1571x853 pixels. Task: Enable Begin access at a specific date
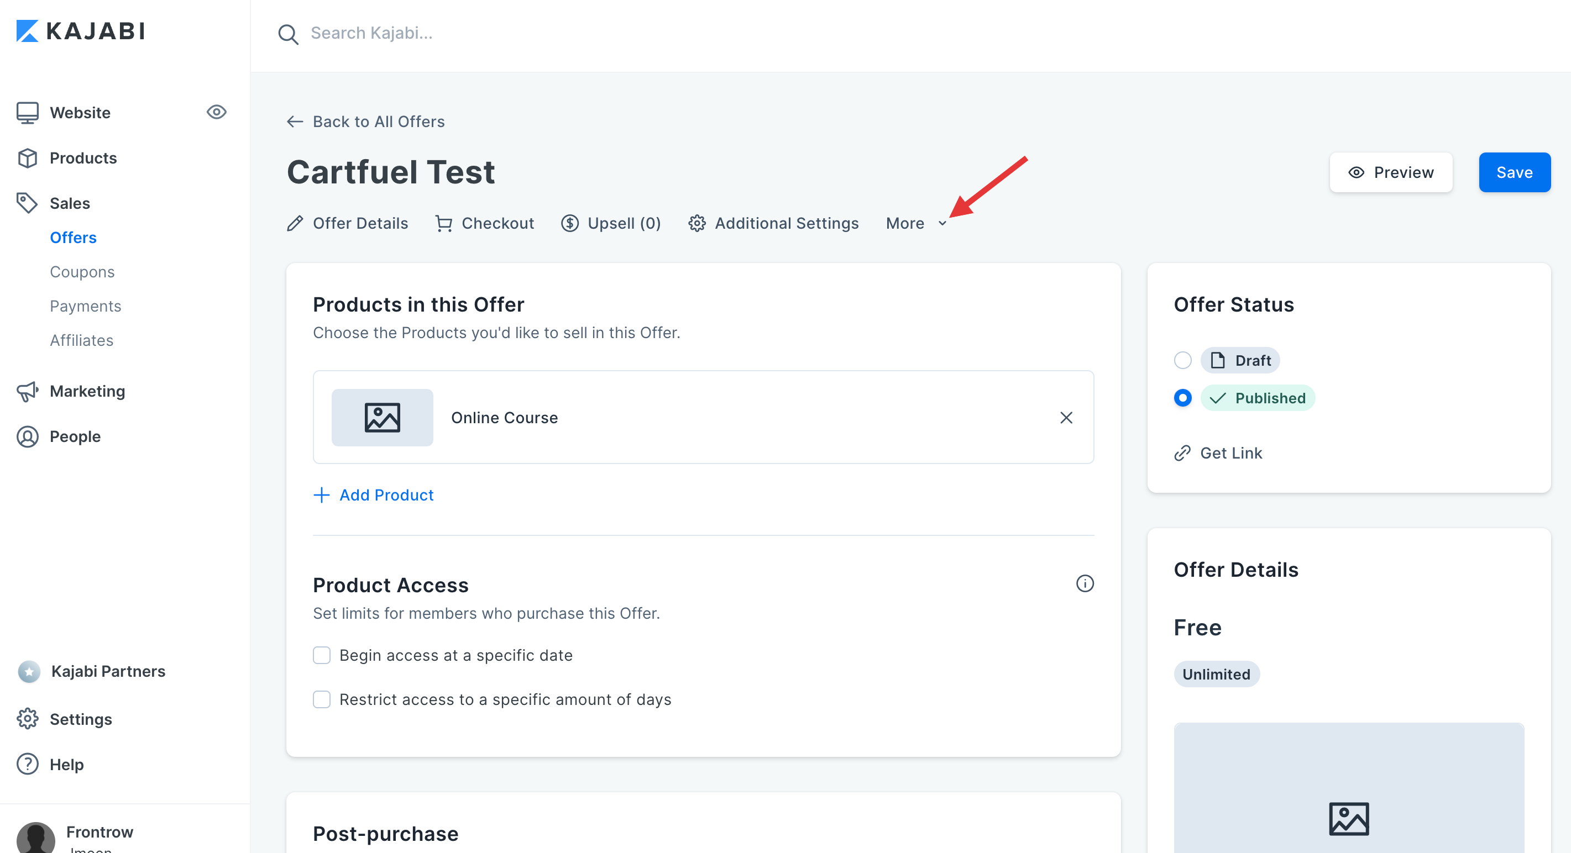point(321,655)
